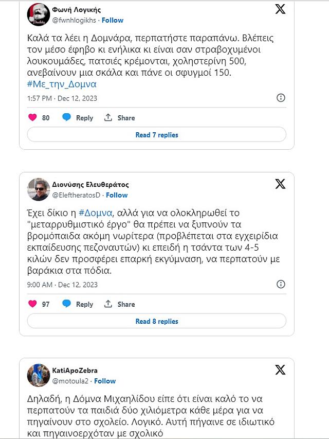This screenshot has width=329, height=439.
Task: Open info icon on the 1:57 PM tweet
Action: pos(281,98)
